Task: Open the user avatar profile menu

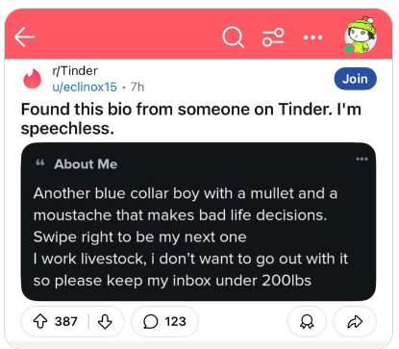Action: (x=361, y=36)
